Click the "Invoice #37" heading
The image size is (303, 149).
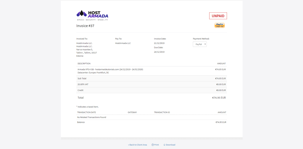[85, 26]
